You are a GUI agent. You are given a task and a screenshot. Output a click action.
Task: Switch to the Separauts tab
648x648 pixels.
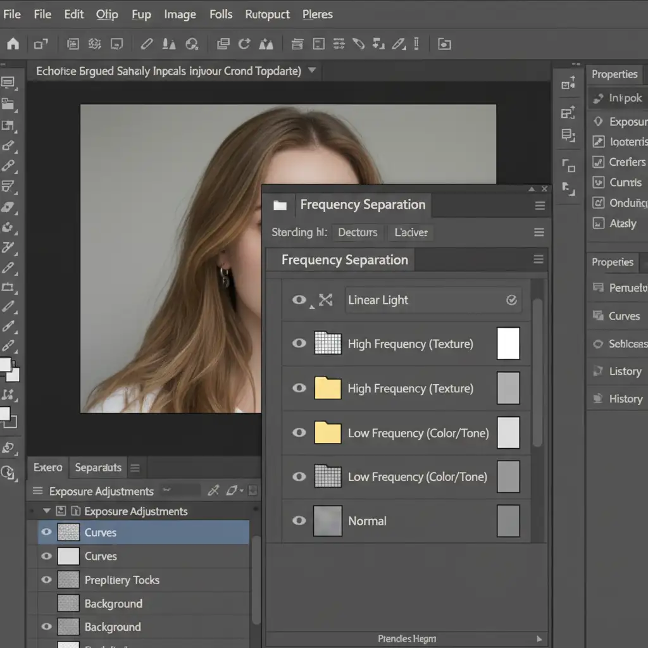pyautogui.click(x=98, y=468)
